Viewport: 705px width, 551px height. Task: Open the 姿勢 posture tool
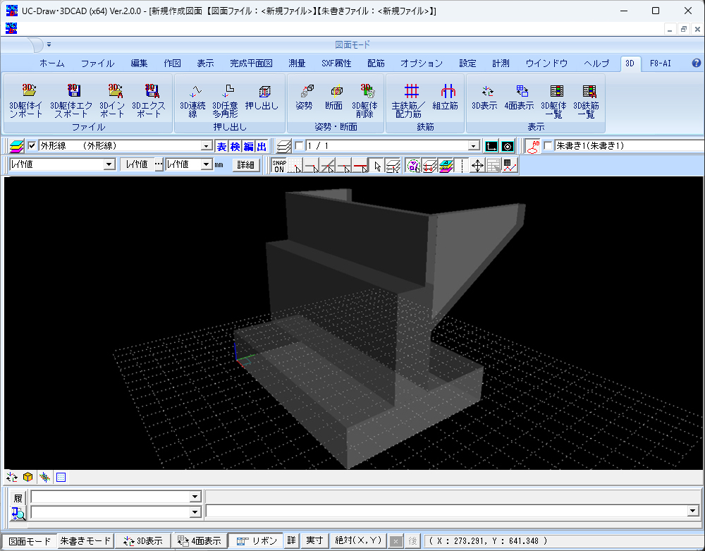(x=305, y=97)
